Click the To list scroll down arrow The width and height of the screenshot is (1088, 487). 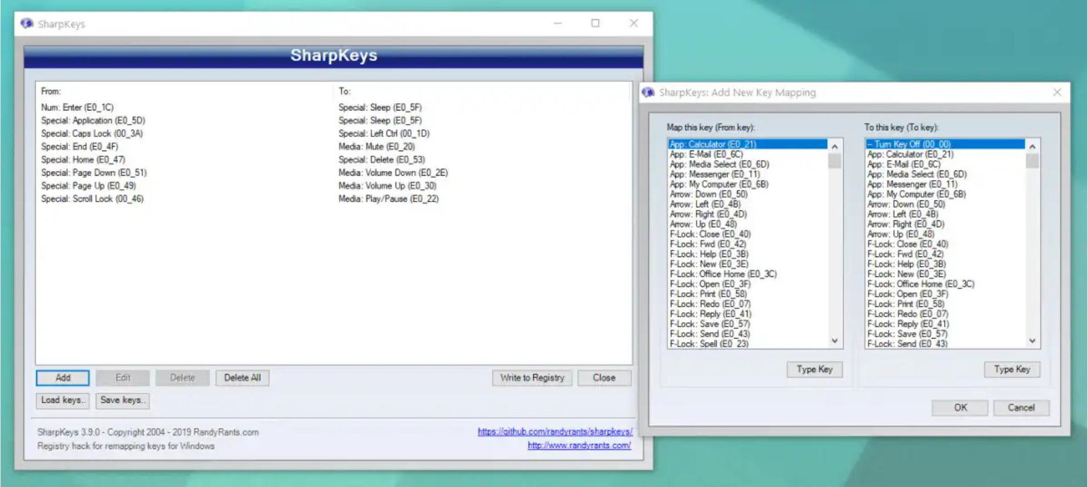(x=1032, y=341)
